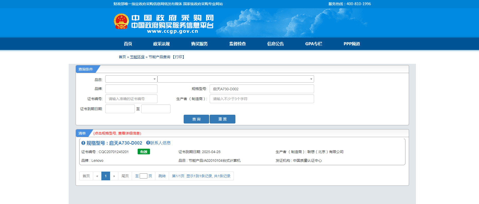Click the info icon beside 联系人信息

pos(148,143)
